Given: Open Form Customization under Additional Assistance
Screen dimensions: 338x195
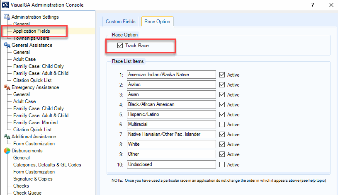Looking at the screenshot, I should pos(34,144).
